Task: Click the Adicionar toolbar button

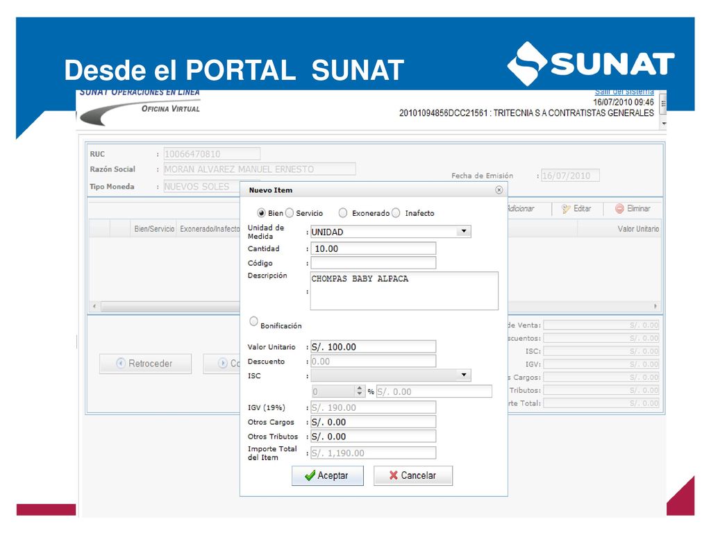Action: click(521, 208)
